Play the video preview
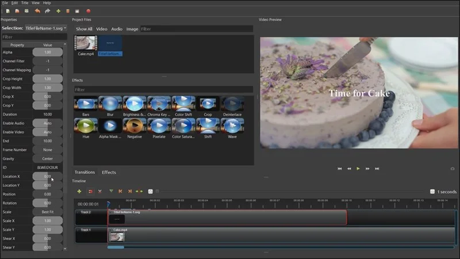Screen dimensions: 460x259 [358, 169]
